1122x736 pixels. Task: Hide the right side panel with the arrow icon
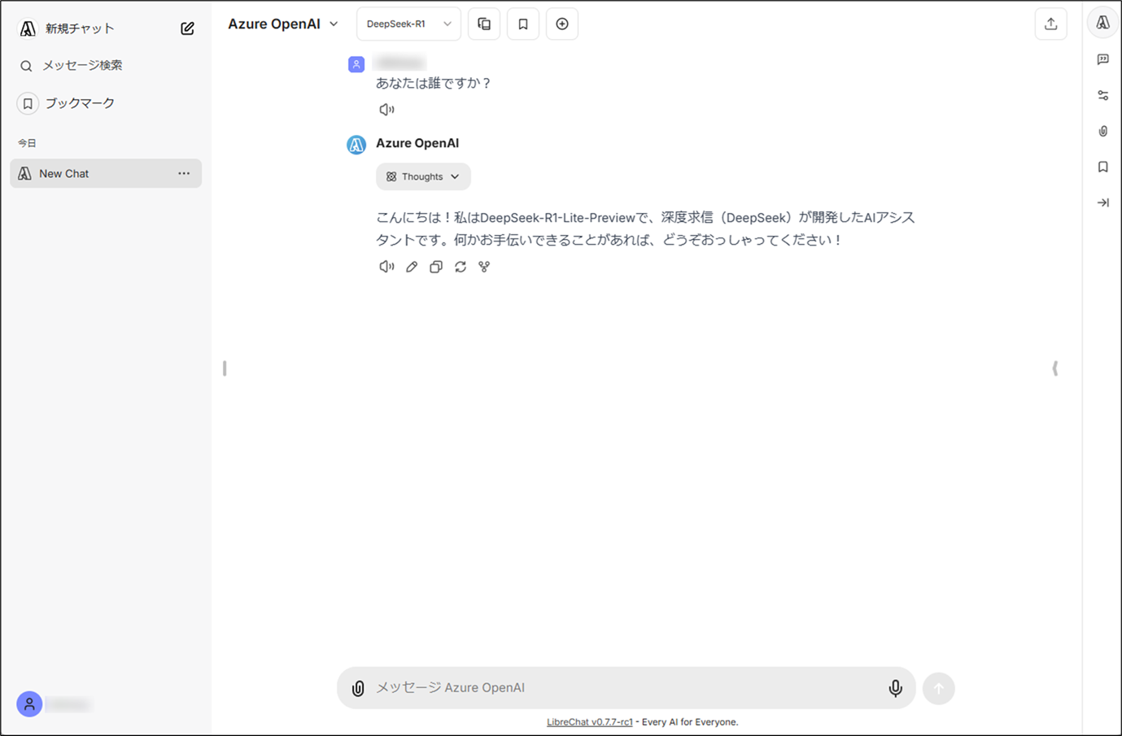pyautogui.click(x=1102, y=203)
